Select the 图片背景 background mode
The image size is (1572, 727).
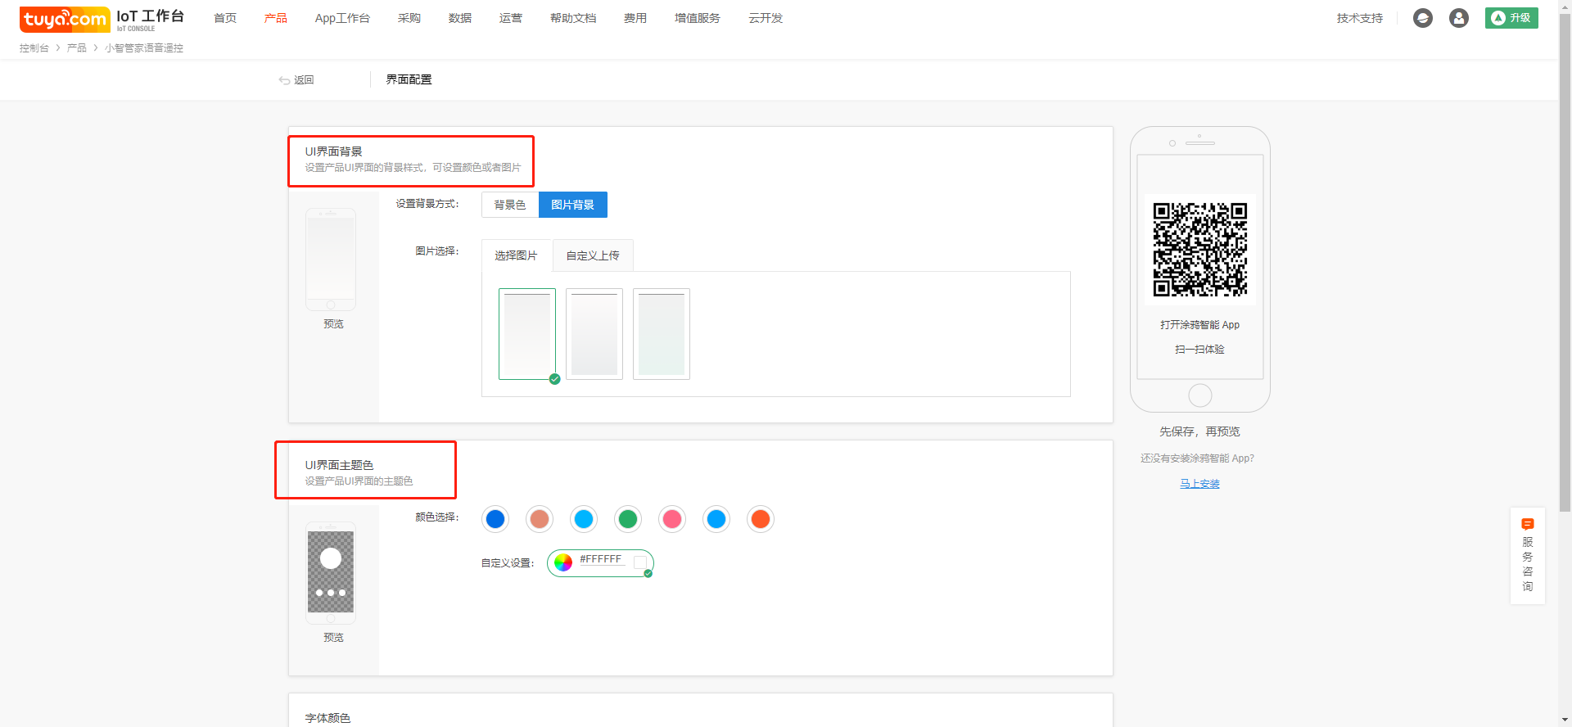coord(572,205)
